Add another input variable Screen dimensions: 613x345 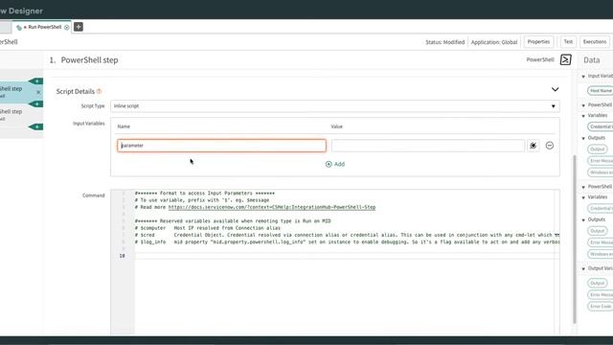point(335,164)
